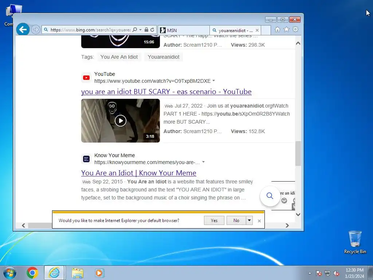Dismiss the default browser notification bar

click(259, 221)
